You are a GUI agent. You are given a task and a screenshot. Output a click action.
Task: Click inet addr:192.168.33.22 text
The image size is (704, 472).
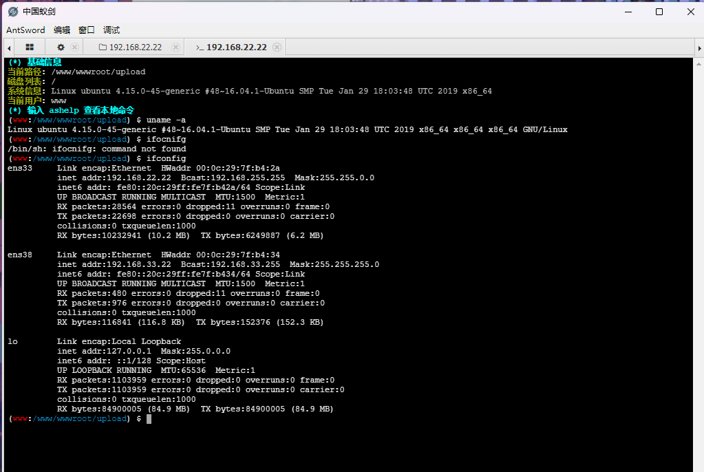point(114,264)
